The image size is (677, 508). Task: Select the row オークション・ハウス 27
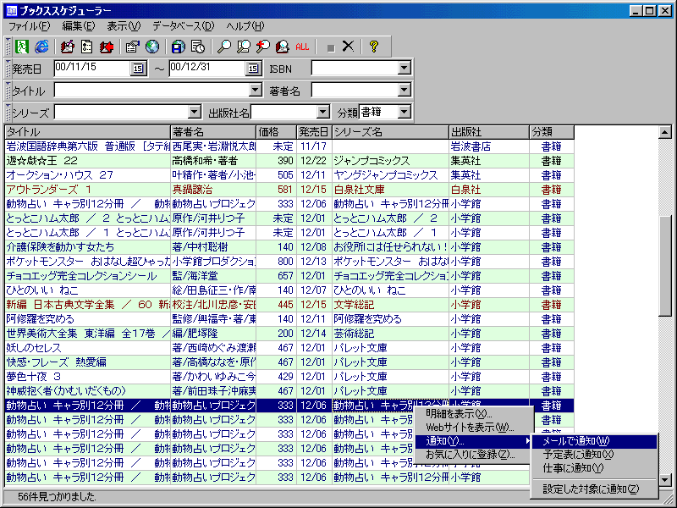point(289,175)
